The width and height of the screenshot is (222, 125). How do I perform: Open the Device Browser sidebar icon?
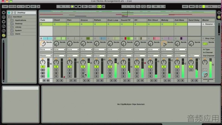point(4,17)
